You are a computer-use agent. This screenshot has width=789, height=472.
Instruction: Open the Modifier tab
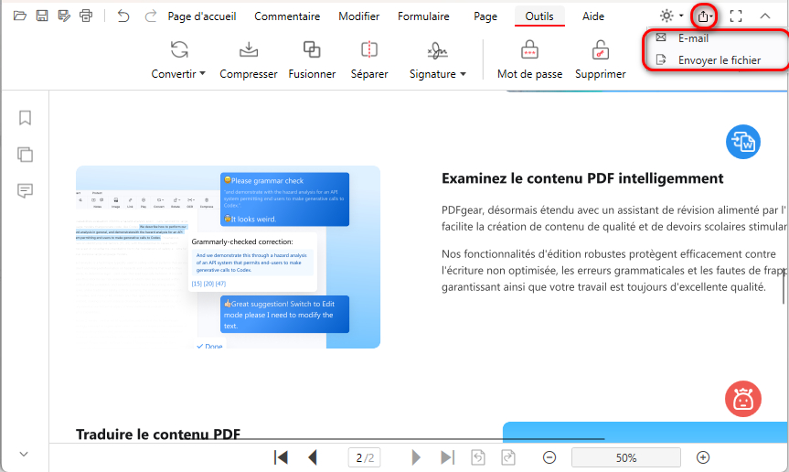[358, 16]
